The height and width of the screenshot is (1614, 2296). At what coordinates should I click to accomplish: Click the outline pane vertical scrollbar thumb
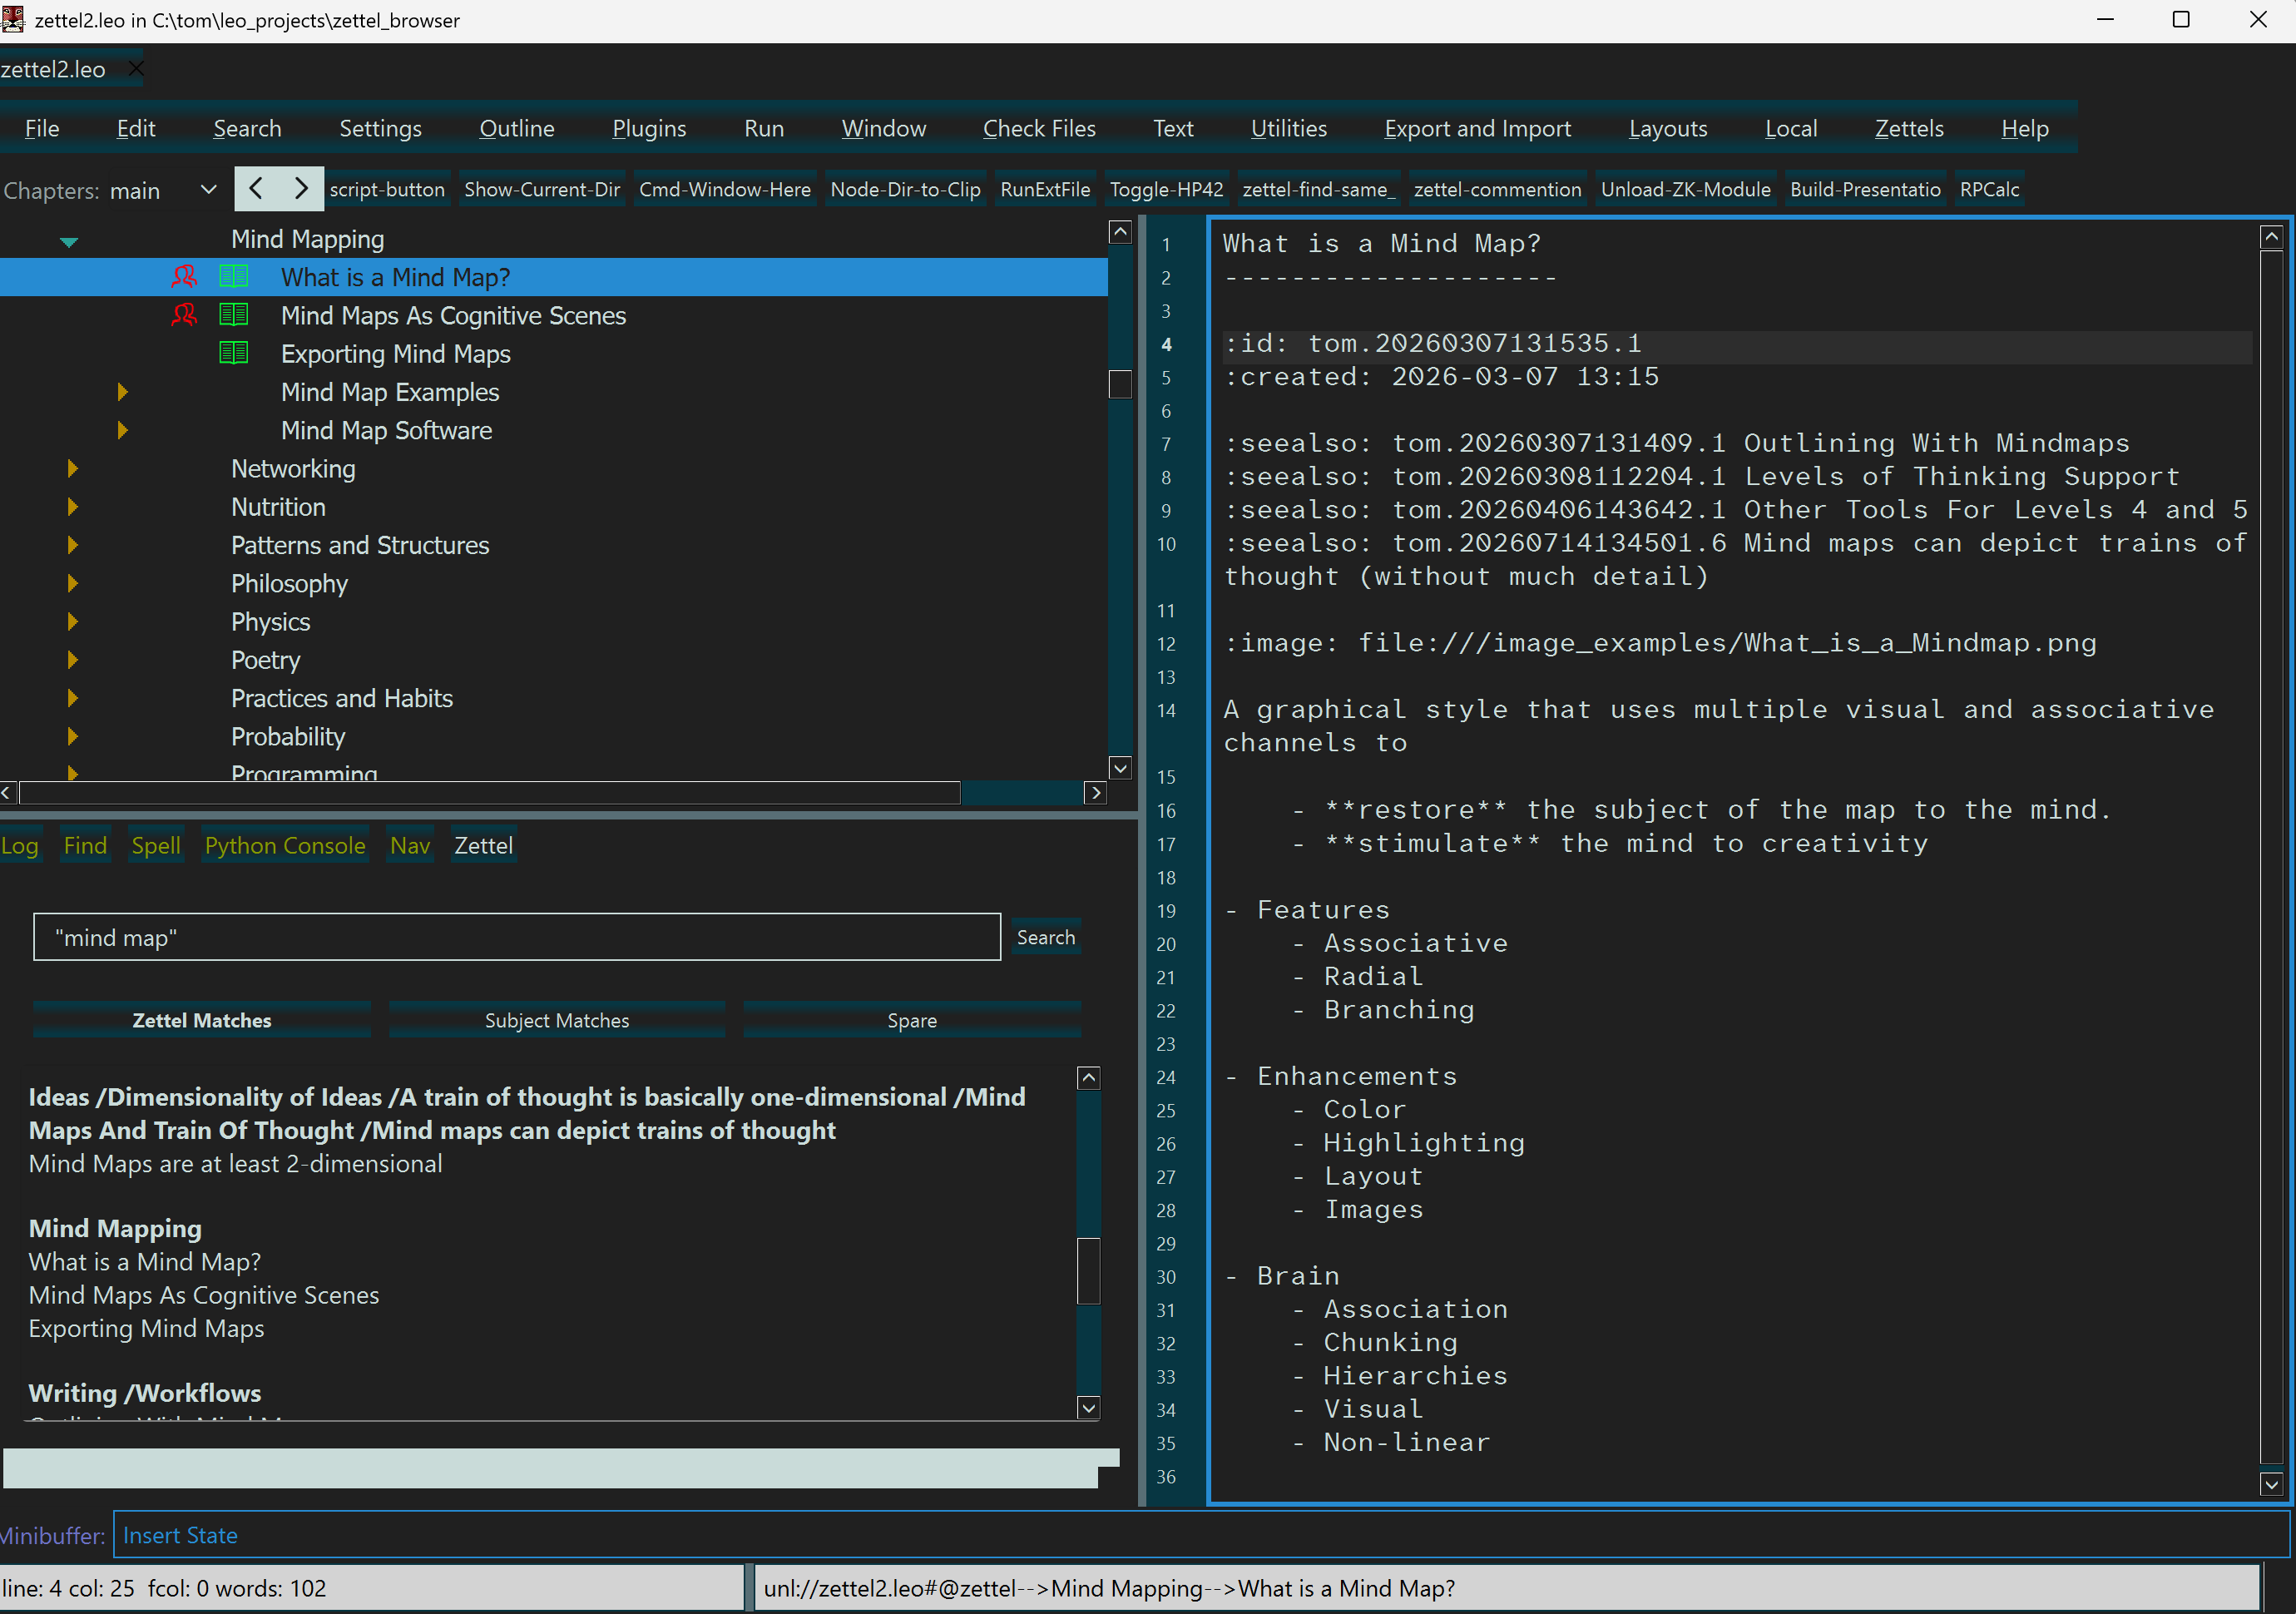tap(1120, 384)
